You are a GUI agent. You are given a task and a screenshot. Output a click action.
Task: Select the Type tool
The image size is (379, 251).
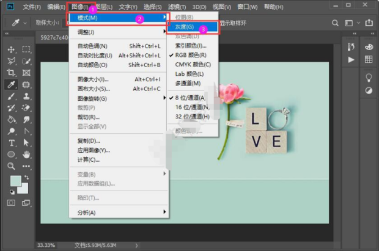[11, 143]
